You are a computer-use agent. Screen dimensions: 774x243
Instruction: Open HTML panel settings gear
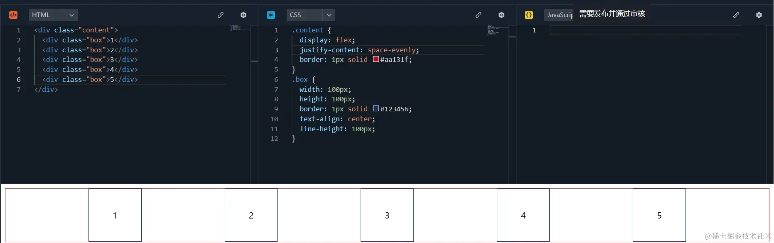243,15
